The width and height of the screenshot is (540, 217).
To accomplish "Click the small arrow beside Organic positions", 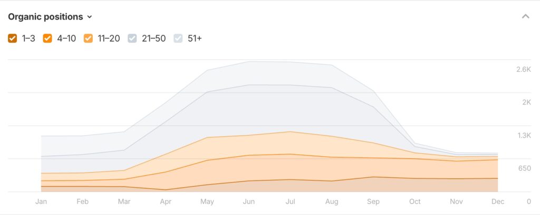I will click(90, 17).
